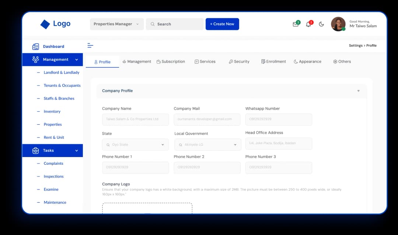
Task: Collapse the Company Profile section
Action: (x=358, y=91)
